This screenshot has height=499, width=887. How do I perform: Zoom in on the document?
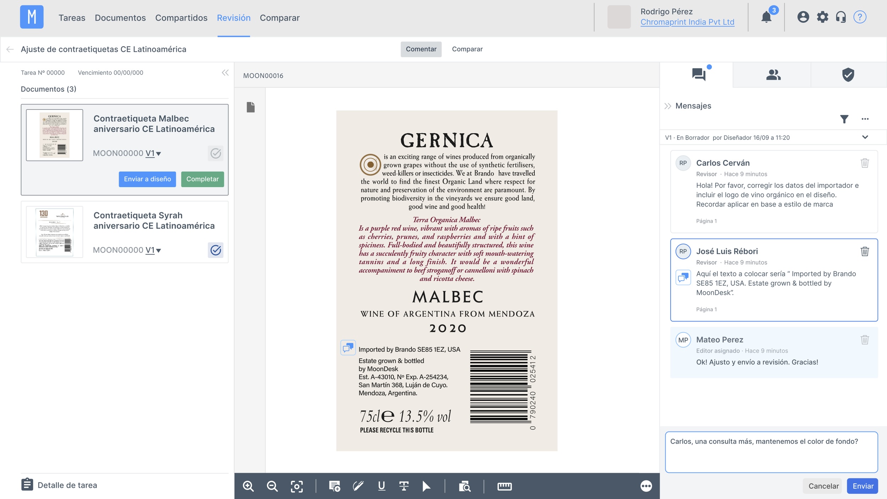pos(248,486)
